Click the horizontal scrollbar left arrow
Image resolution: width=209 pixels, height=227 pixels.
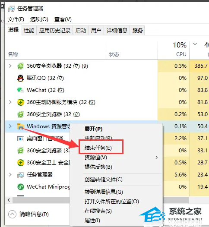9,200
